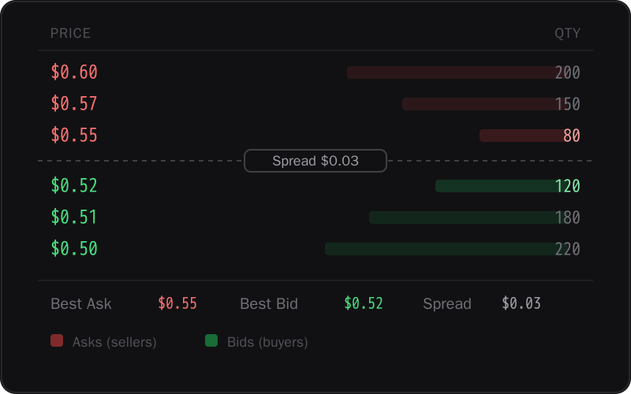The height and width of the screenshot is (394, 631).
Task: Click the Spread label in the summary row
Action: tap(447, 303)
